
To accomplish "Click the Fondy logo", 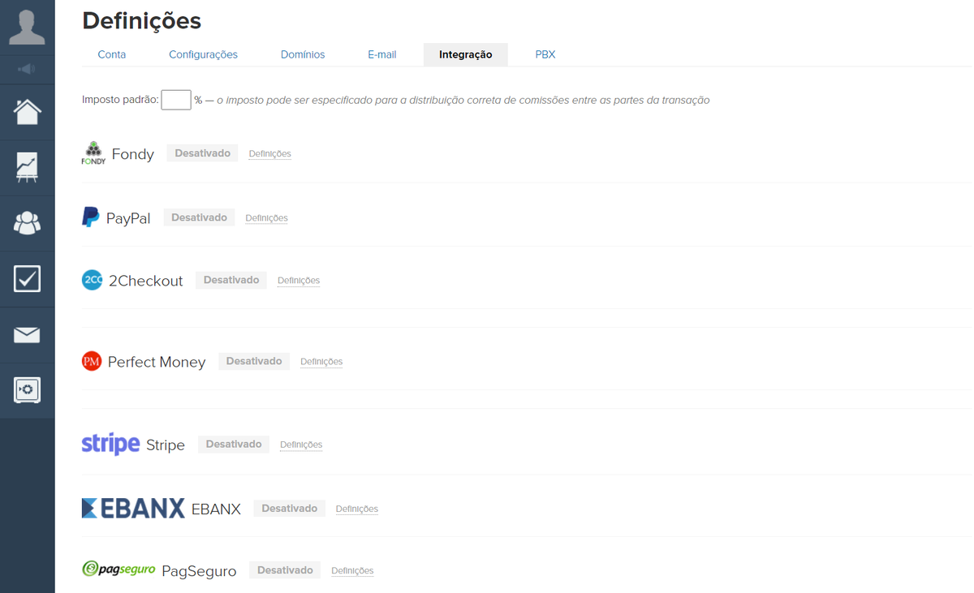I will [93, 153].
